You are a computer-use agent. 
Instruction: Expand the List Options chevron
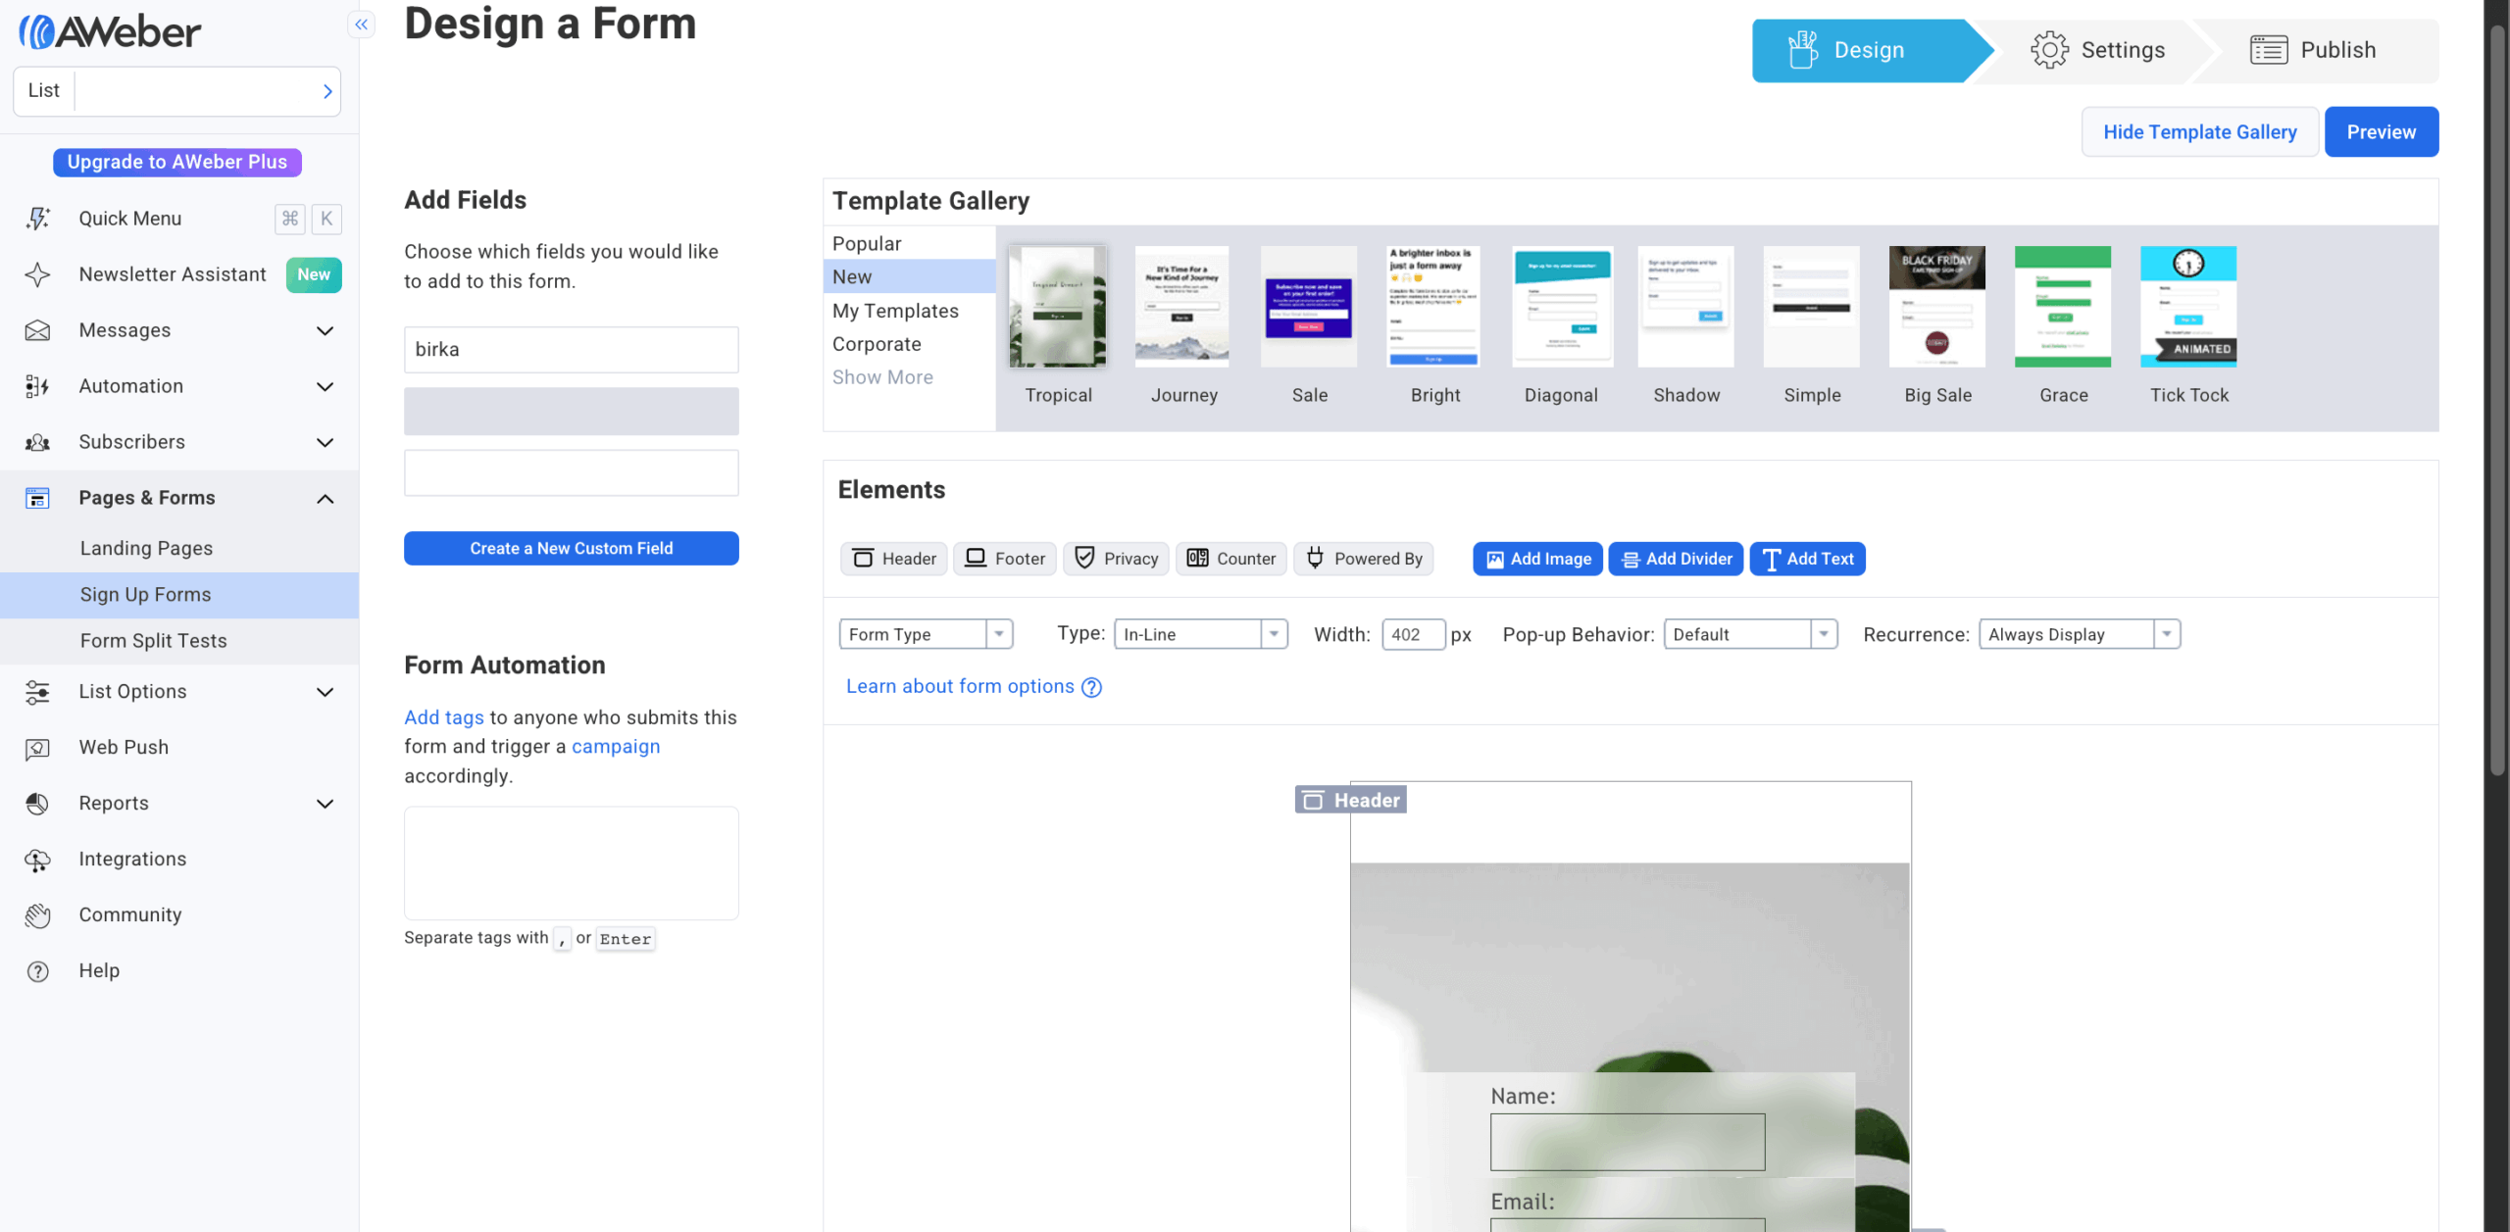pyautogui.click(x=326, y=693)
